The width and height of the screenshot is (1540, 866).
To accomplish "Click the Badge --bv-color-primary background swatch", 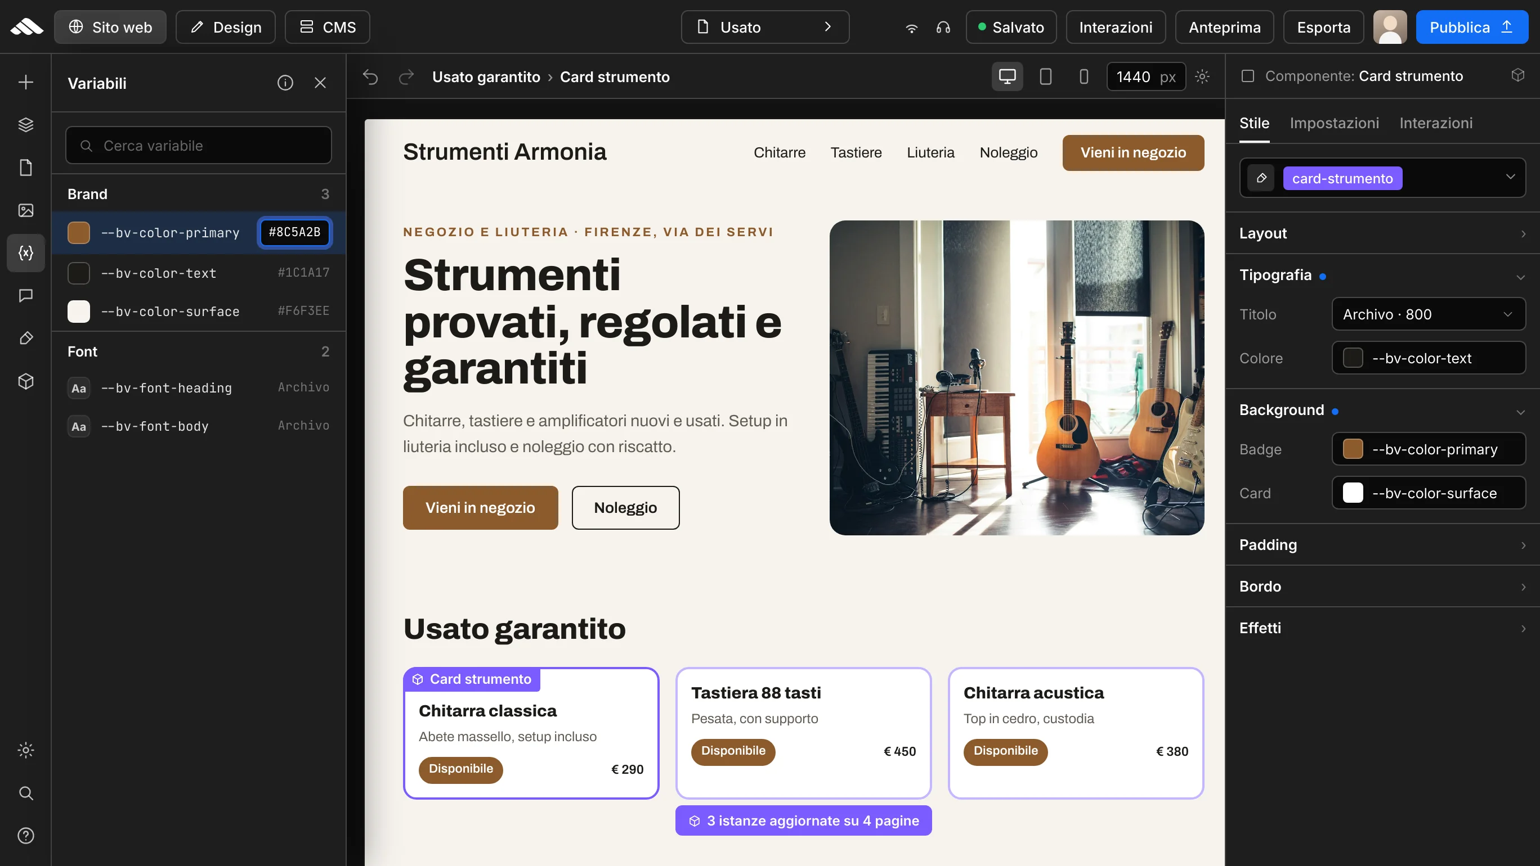I will tap(1353, 449).
